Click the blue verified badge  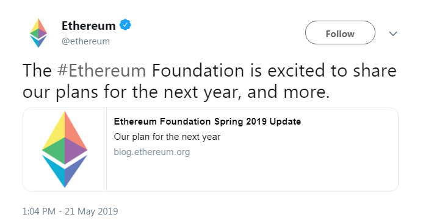(125, 26)
